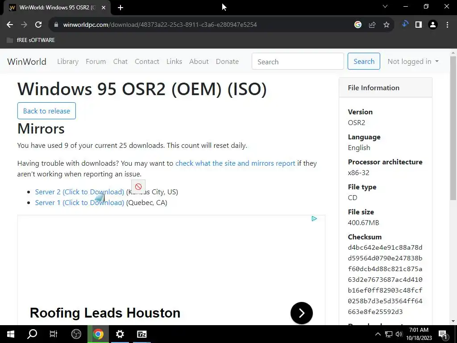Open the site info lock icon

pos(56,25)
